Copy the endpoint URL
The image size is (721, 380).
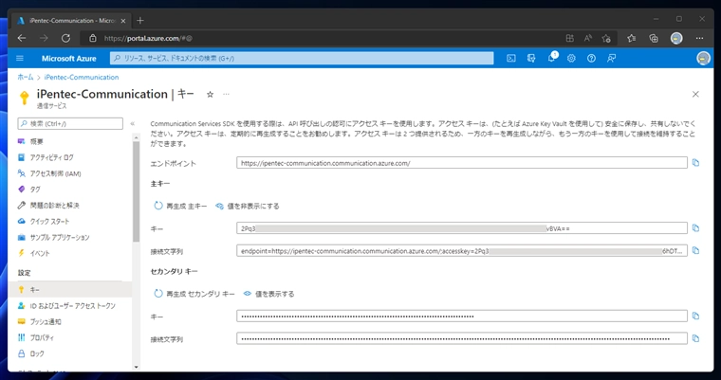pos(695,163)
